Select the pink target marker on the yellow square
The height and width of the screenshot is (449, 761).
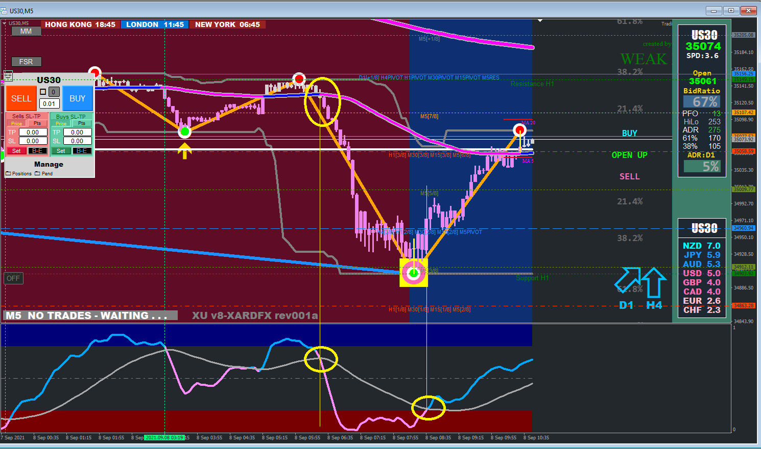click(414, 273)
